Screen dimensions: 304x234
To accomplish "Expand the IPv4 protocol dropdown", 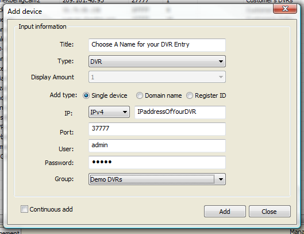I will click(109, 112).
